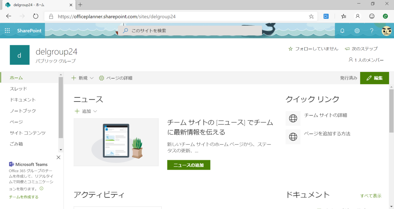Image resolution: width=394 pixels, height=209 pixels.
Task: Click the delgroup24 site title
Action: pos(56,52)
